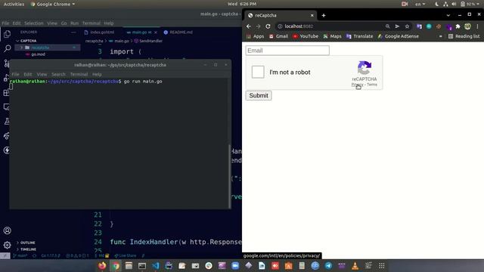
Task: Open the Files manager in the dock
Action: click(x=129, y=265)
